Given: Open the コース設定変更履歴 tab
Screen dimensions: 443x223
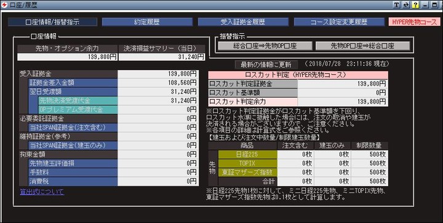Looking at the screenshot, I should pos(339,22).
